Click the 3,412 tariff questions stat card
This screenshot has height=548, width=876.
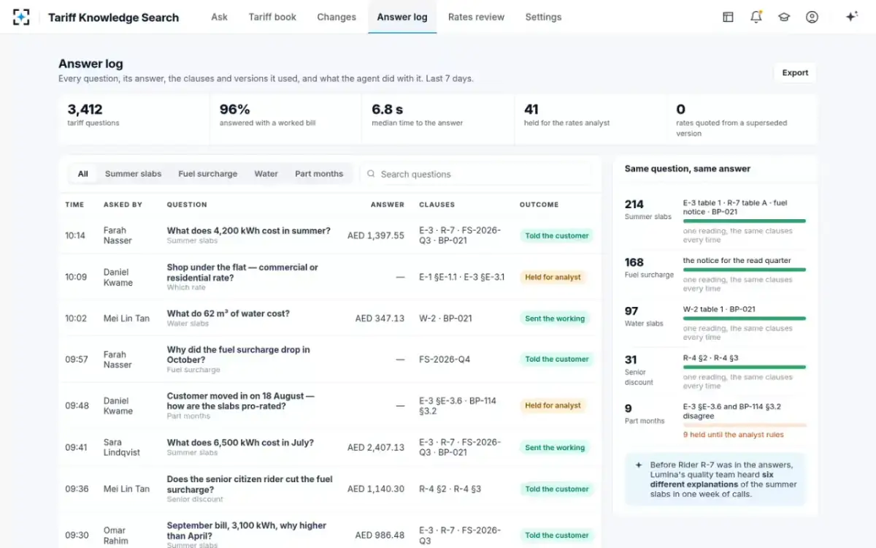pos(134,118)
